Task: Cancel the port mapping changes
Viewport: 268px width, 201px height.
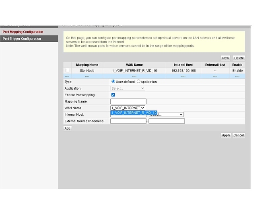Action: [239, 135]
